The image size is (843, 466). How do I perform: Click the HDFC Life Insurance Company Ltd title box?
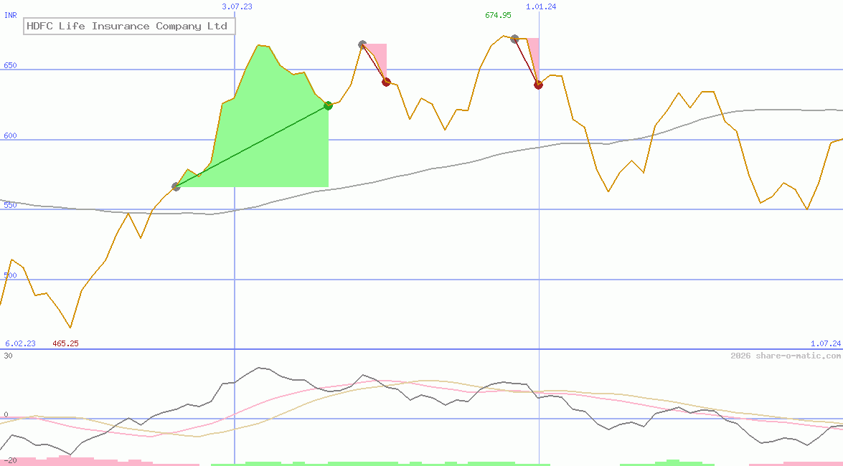point(128,26)
